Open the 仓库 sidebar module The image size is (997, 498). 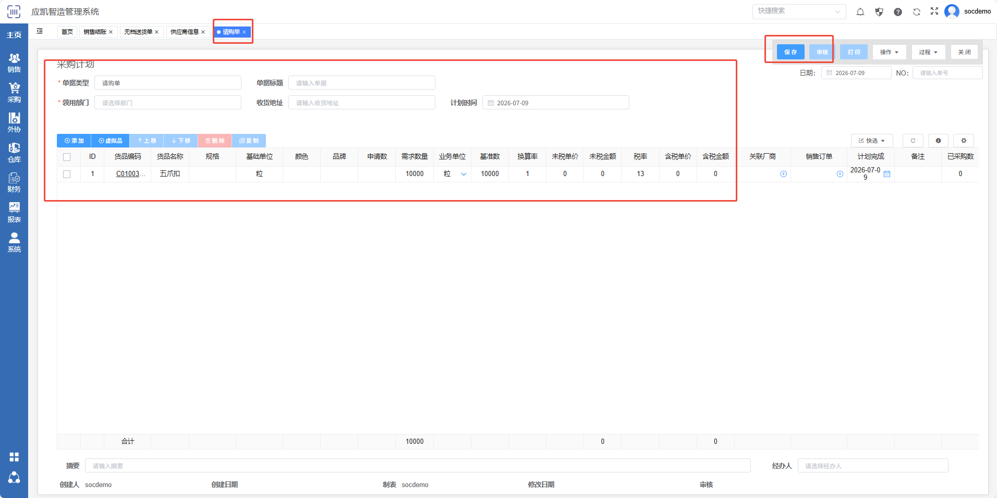coord(14,153)
